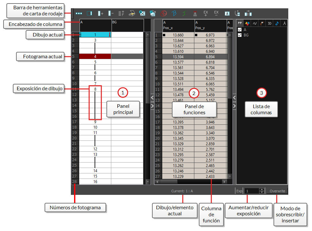Click the Create Empty Drawing icon

[x=142, y=13]
